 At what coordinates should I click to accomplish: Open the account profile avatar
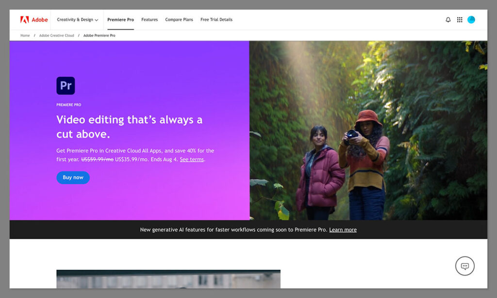coord(471,19)
